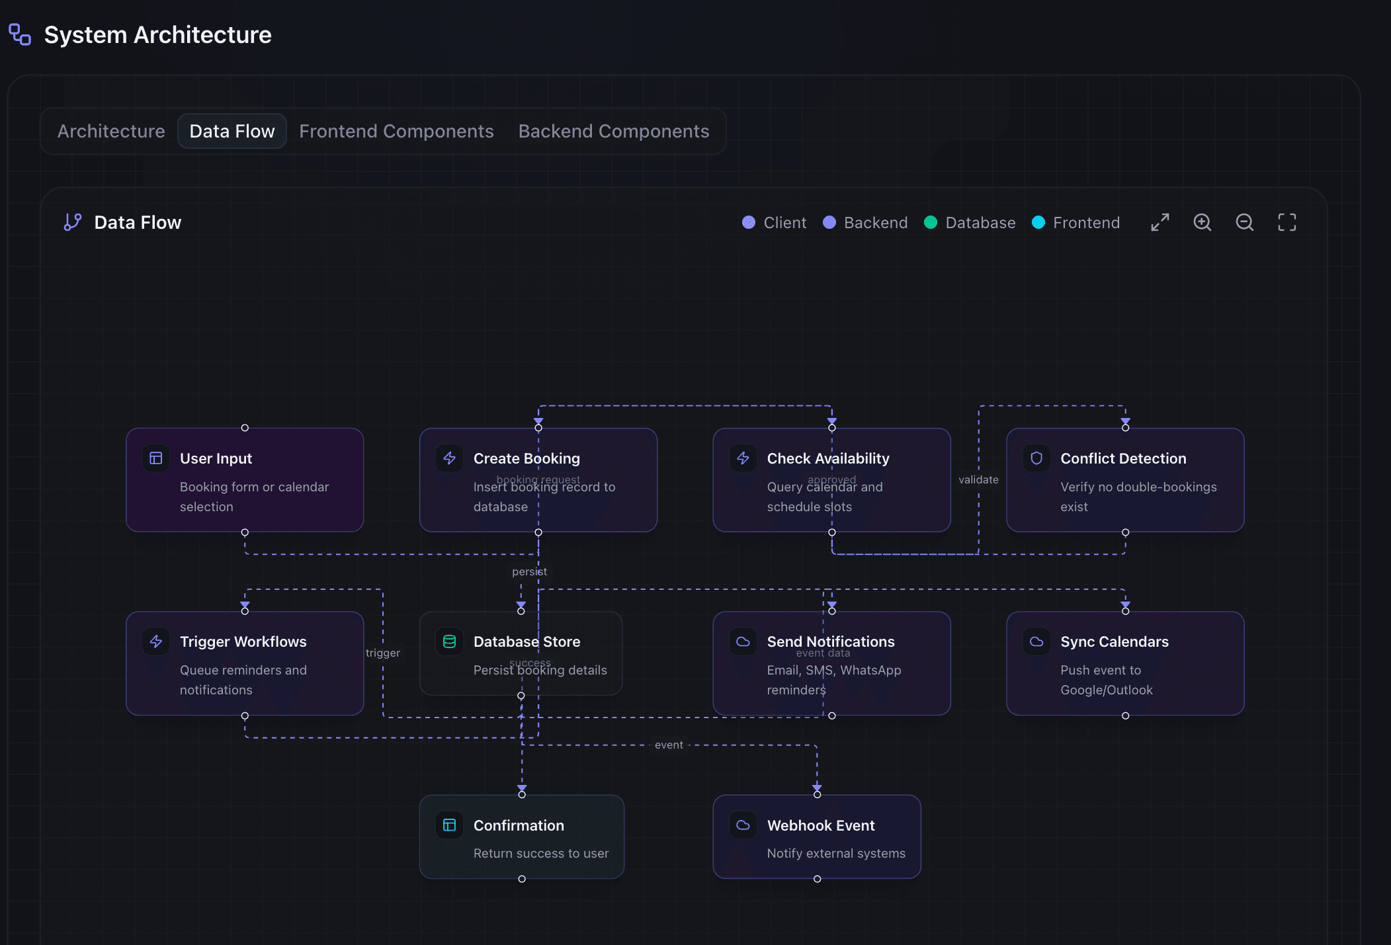Click the lightning icon on Create Booking node
The width and height of the screenshot is (1391, 945).
(x=449, y=458)
